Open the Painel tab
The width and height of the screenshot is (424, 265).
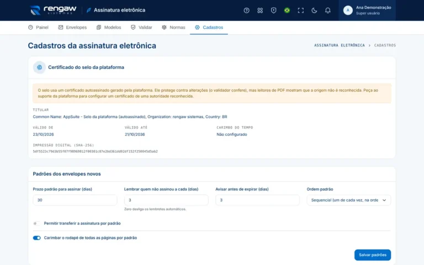point(38,27)
